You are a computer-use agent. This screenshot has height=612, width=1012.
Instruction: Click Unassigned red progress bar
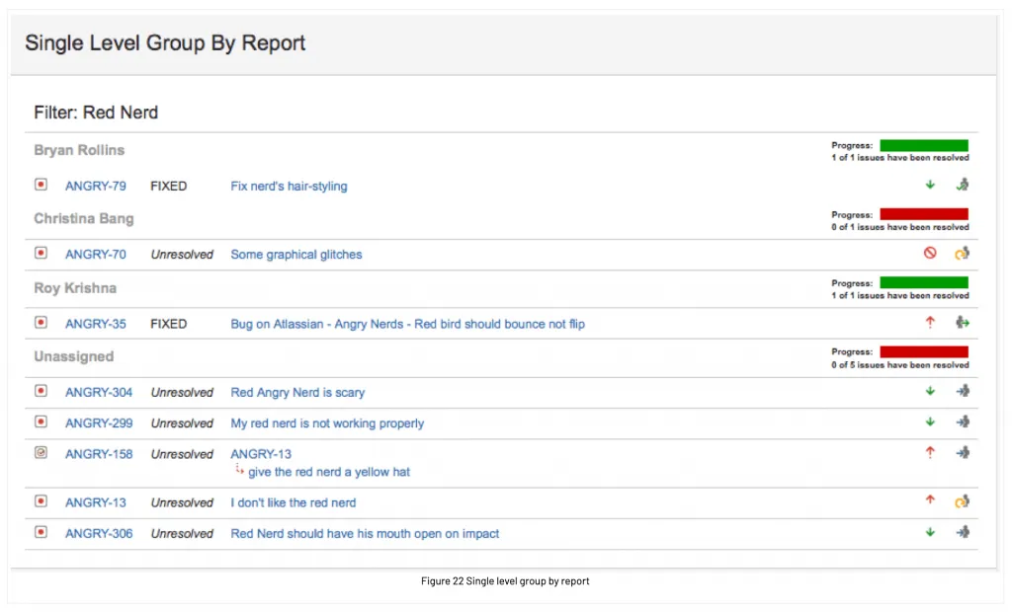pyautogui.click(x=924, y=351)
